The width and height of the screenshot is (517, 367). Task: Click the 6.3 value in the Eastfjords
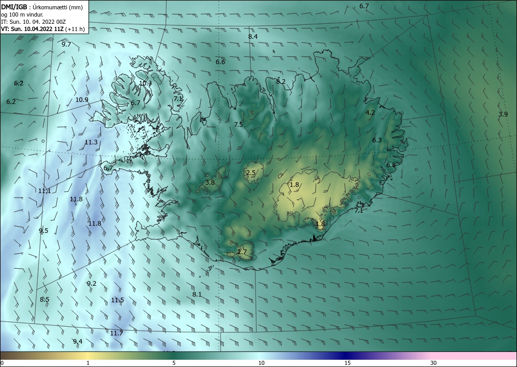pyautogui.click(x=377, y=140)
